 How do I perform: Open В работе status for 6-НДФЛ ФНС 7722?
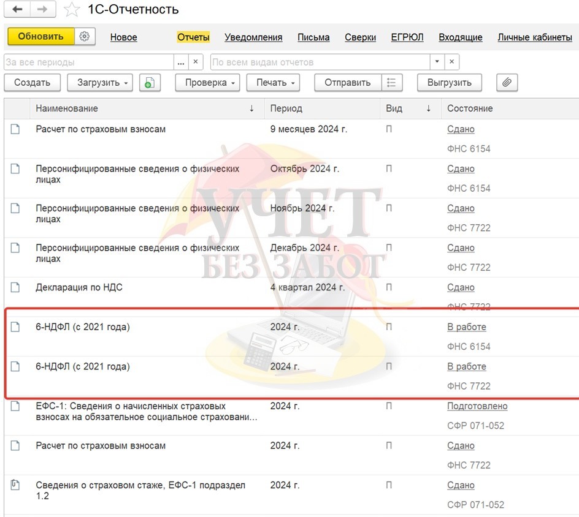pos(467,366)
